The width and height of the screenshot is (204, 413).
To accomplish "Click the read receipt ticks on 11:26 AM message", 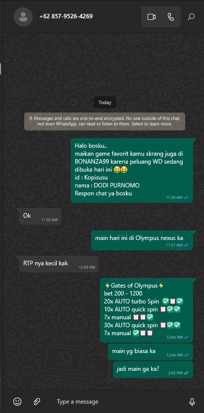I will [186, 197].
